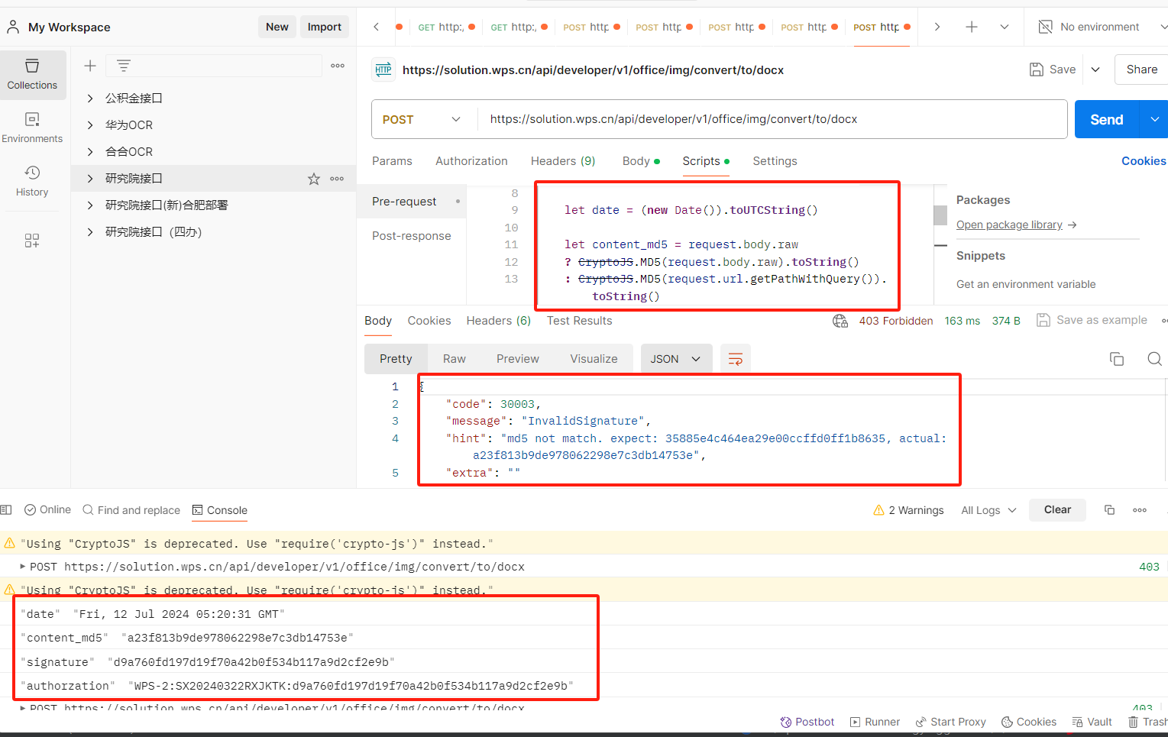Open the History sidebar panel

pyautogui.click(x=32, y=181)
